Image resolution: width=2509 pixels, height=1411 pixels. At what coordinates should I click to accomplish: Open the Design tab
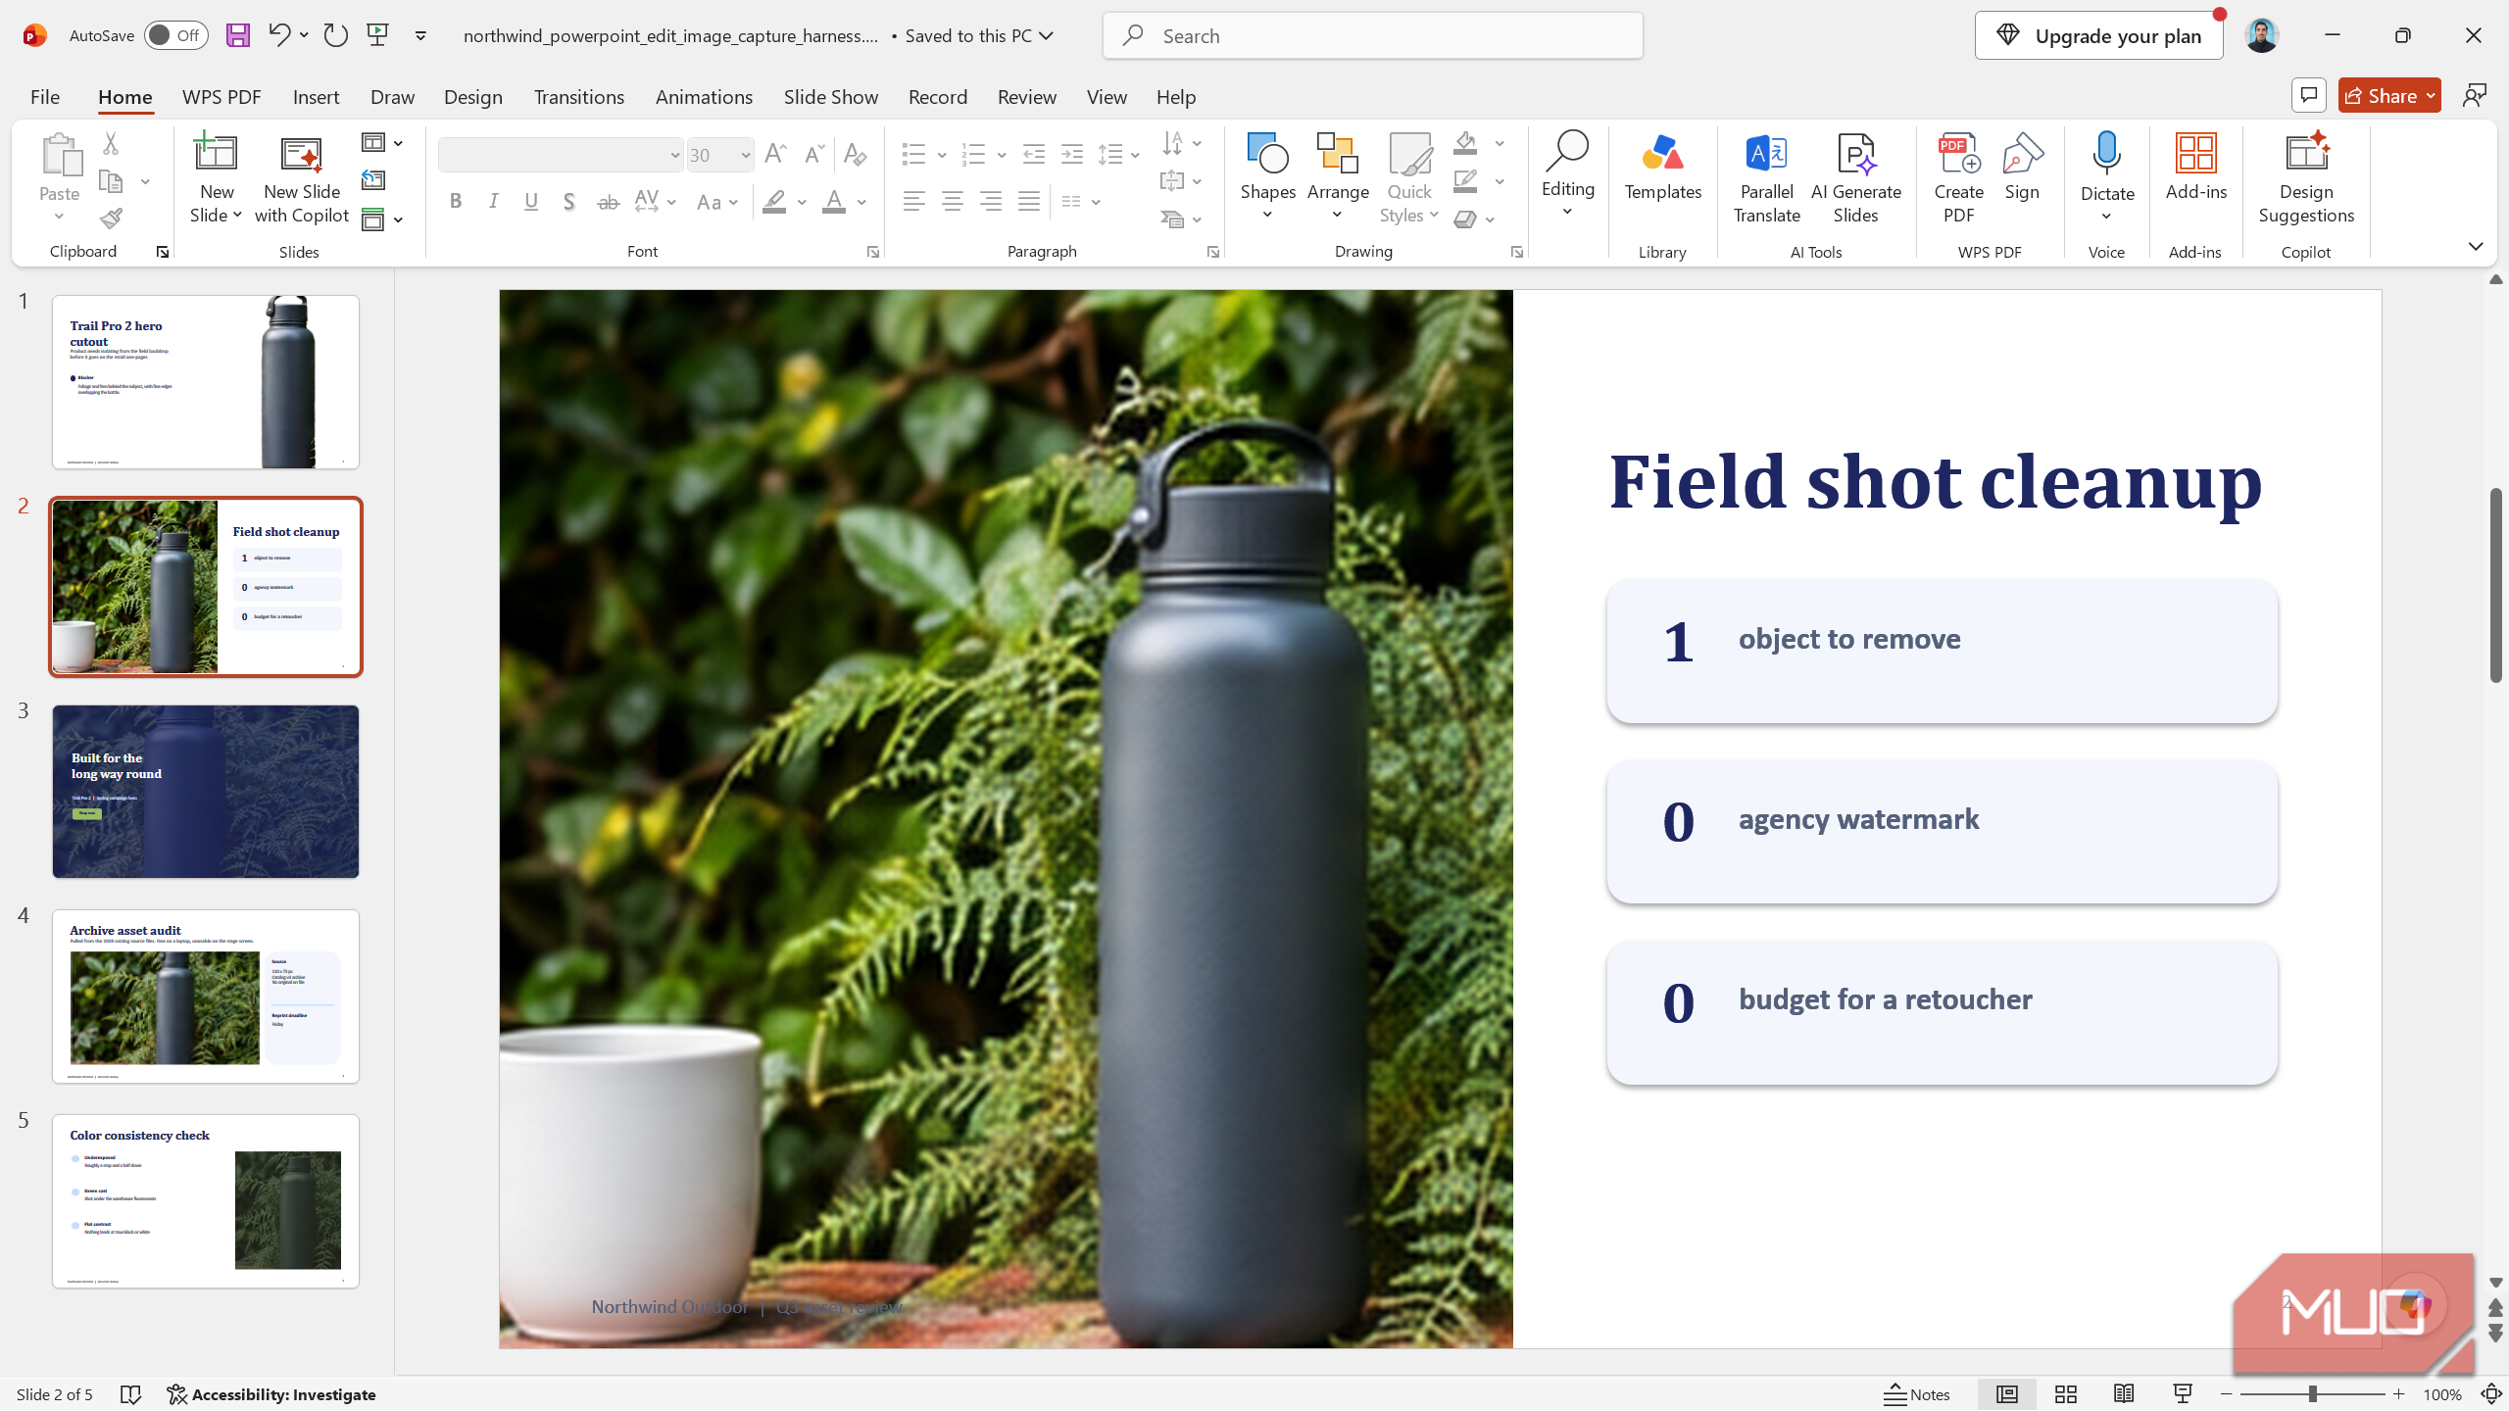tap(472, 96)
